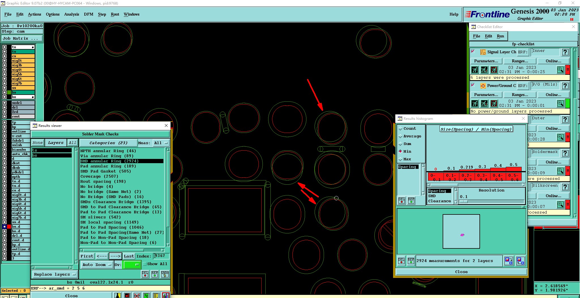Open the Analysis menu
580x298 pixels.
pyautogui.click(x=72, y=14)
